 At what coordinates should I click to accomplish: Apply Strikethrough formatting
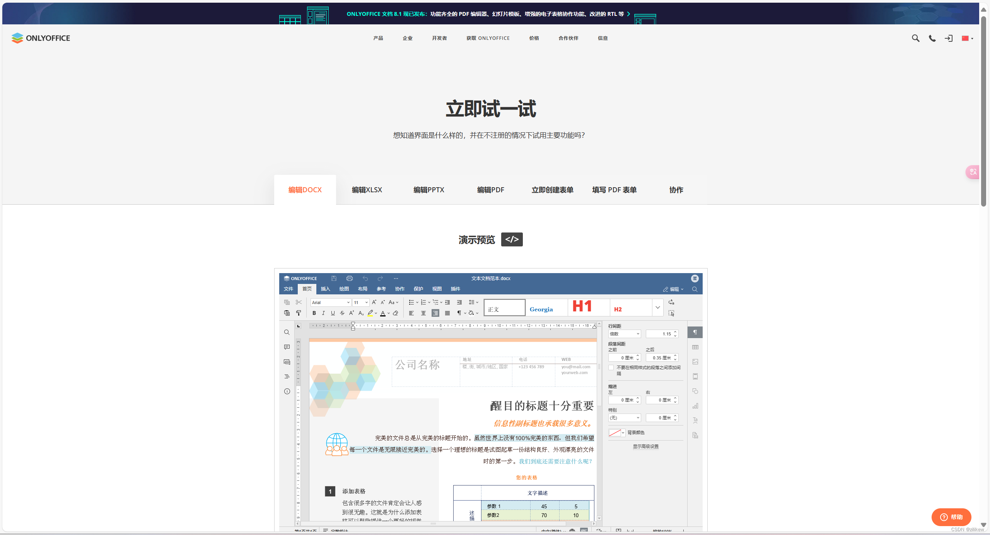click(342, 313)
